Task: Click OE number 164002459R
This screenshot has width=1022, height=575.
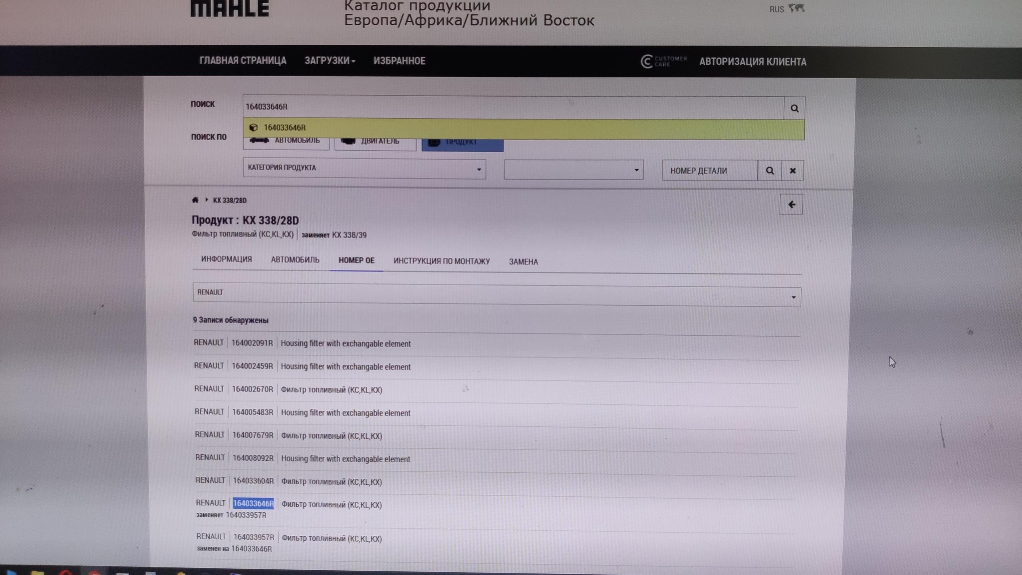Action: click(x=252, y=366)
